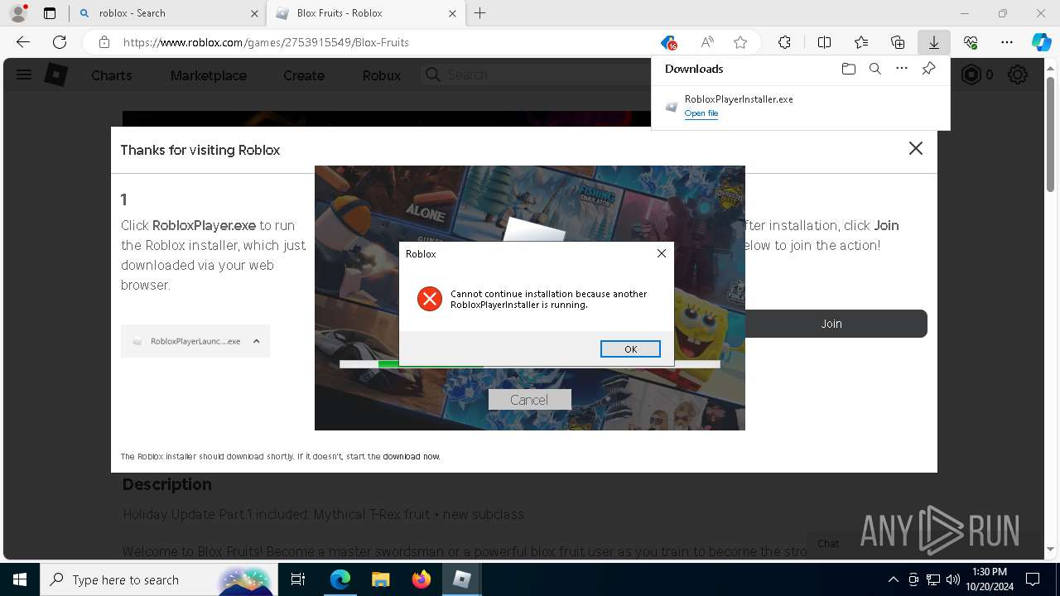Close the roblox - Search tab
The height and width of the screenshot is (596, 1060).
(253, 13)
